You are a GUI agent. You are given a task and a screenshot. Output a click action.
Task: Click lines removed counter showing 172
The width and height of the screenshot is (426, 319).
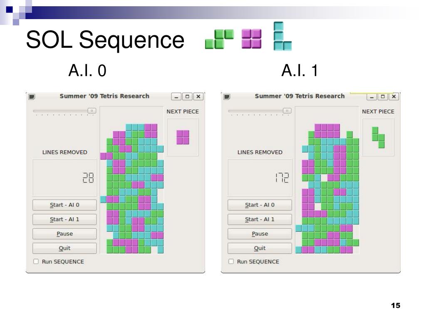pyautogui.click(x=282, y=178)
